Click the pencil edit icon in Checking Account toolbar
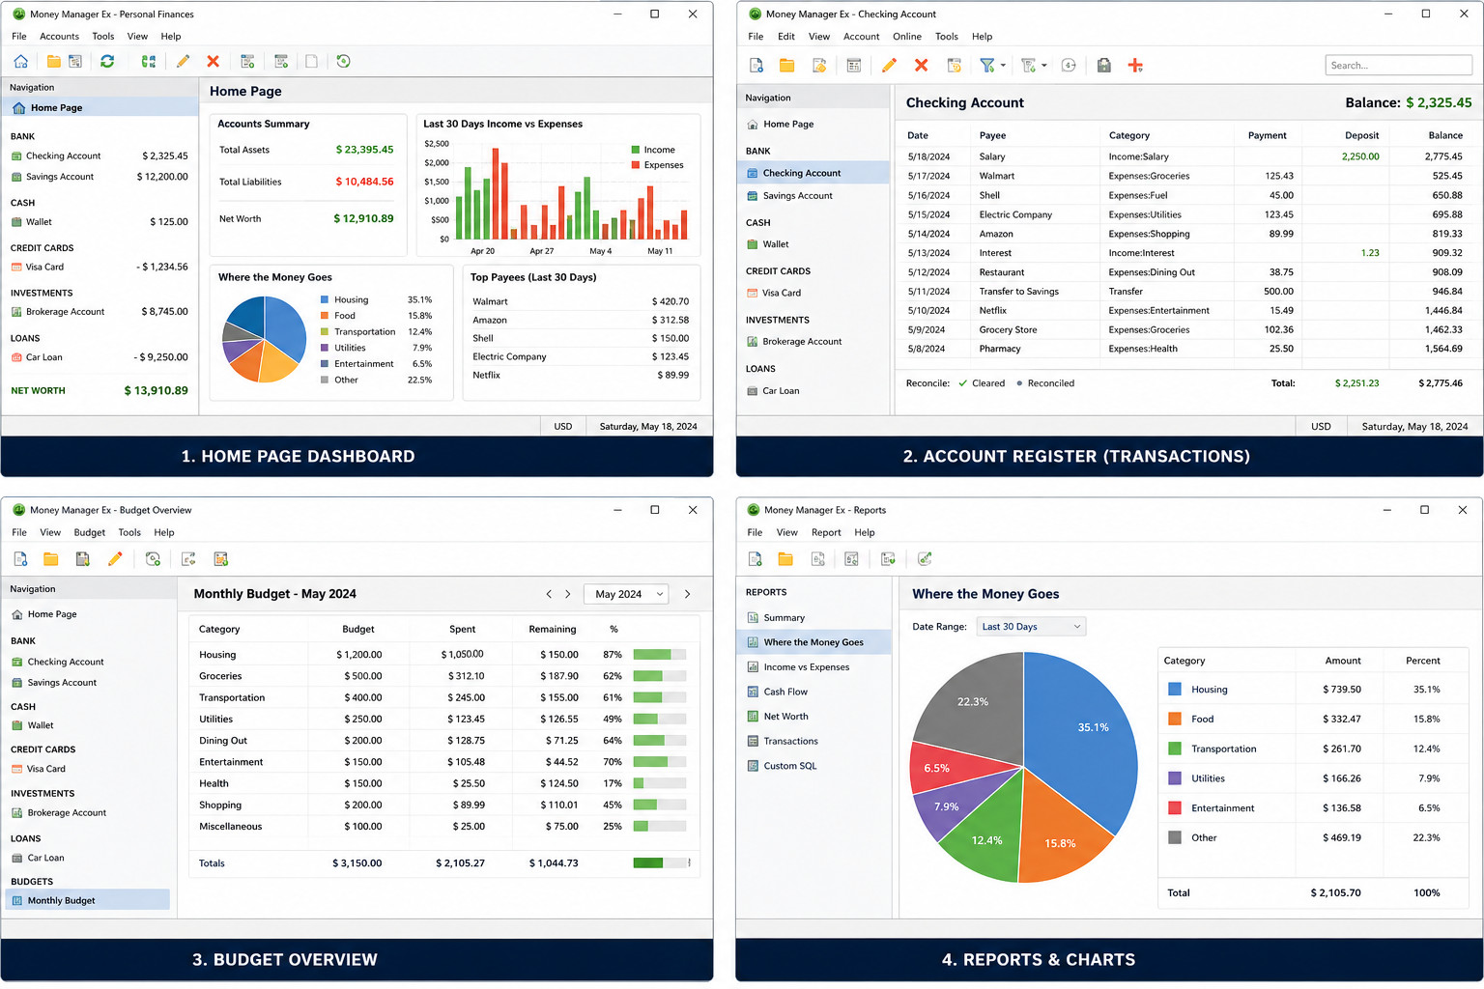 pyautogui.click(x=889, y=66)
